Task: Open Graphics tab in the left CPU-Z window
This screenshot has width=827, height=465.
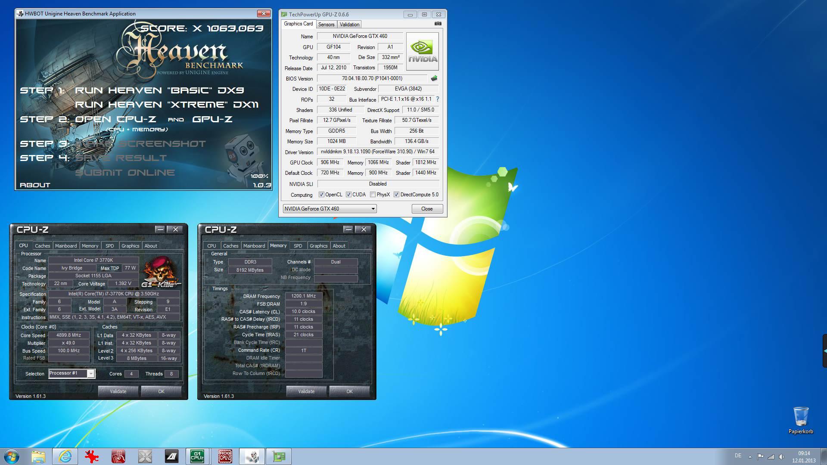Action: click(x=130, y=246)
